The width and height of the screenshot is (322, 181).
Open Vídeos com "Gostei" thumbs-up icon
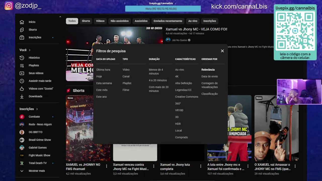tap(22, 89)
